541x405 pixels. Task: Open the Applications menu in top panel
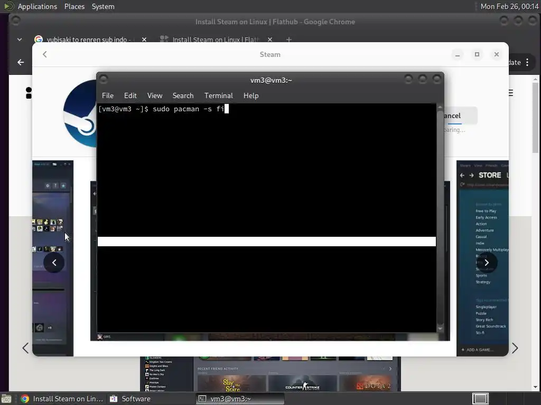[x=38, y=6]
